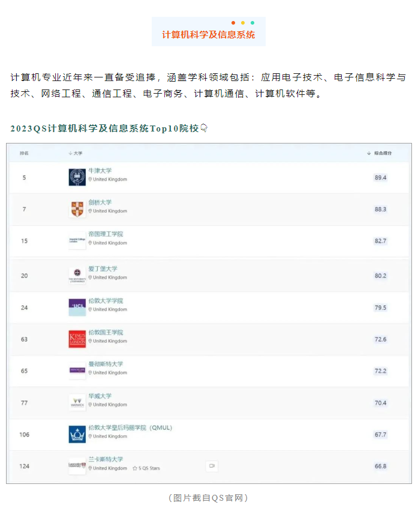Click the University of Manchester logo

coord(77,370)
